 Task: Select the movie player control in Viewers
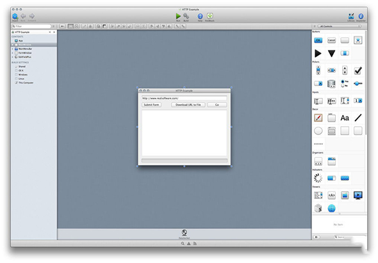click(358, 195)
